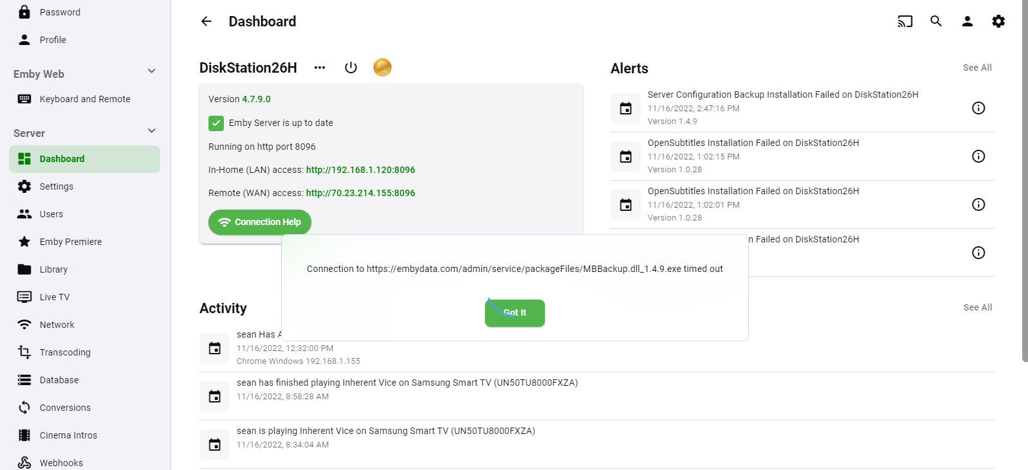Image resolution: width=1028 pixels, height=470 pixels.
Task: Click the vertical page scrollbar
Action: coord(1024,180)
